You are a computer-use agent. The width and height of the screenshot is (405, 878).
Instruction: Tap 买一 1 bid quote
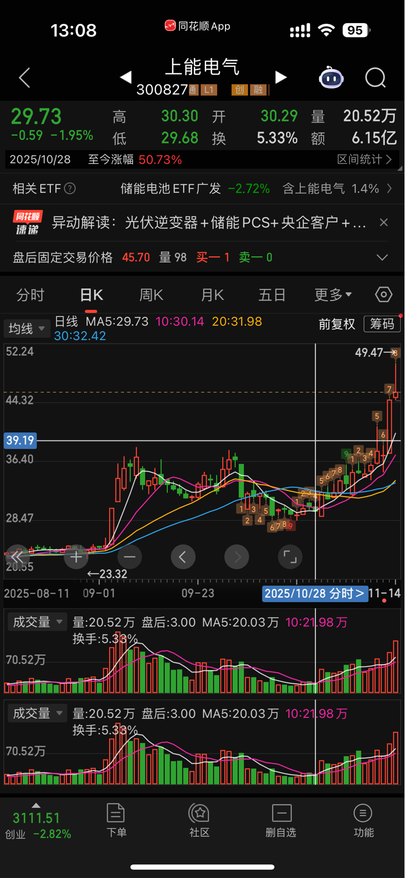(x=213, y=257)
